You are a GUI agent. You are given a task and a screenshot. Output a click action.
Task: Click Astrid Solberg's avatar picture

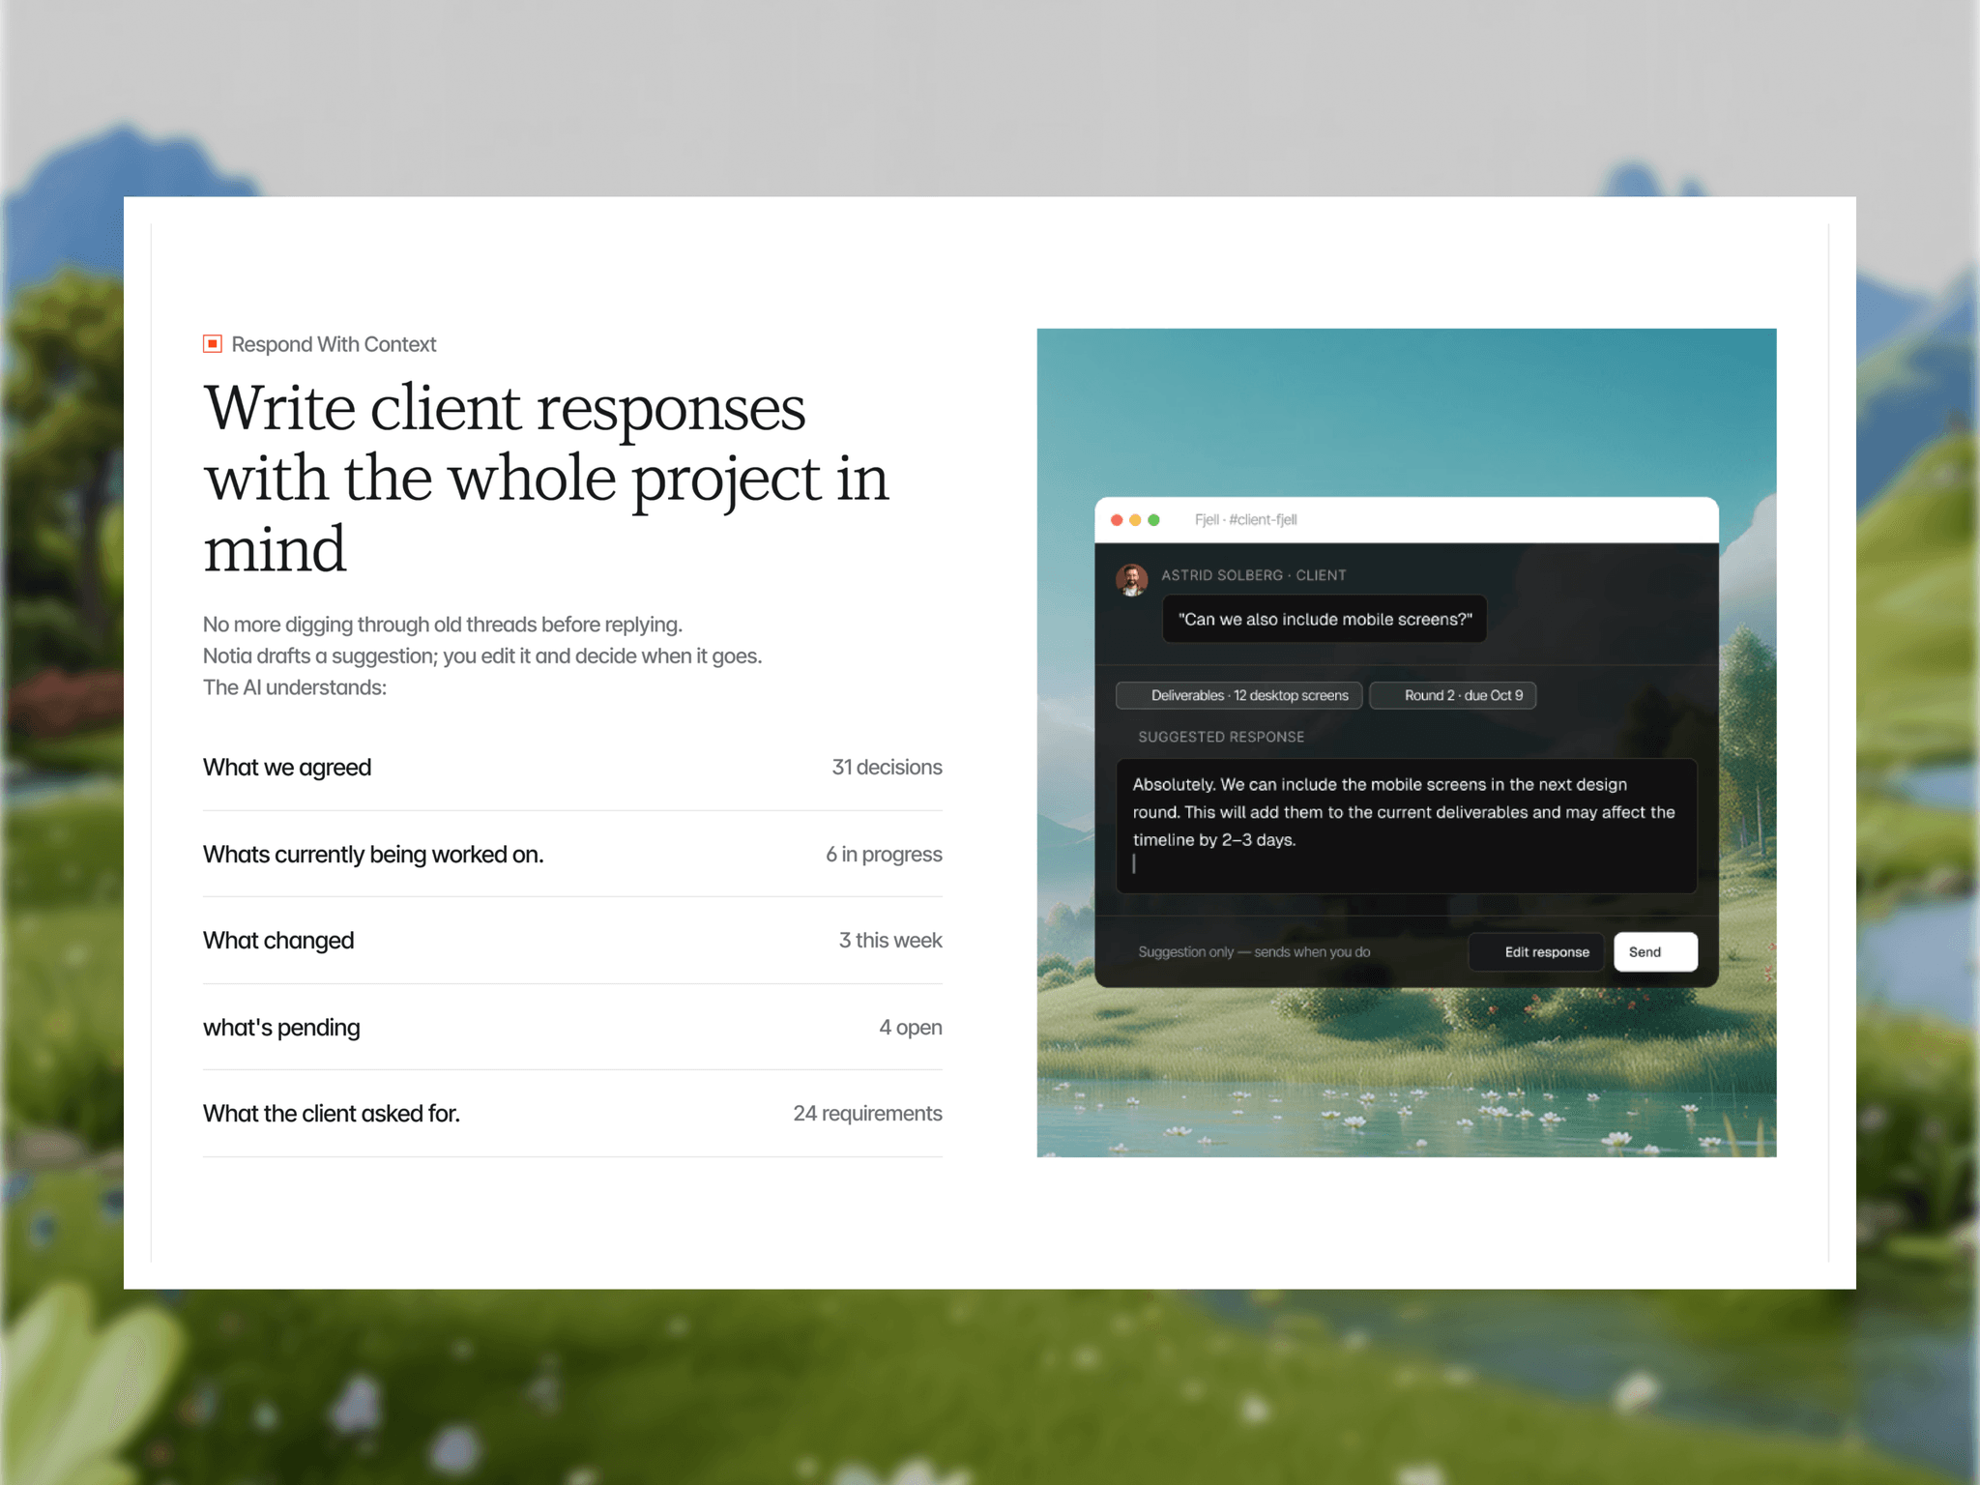[x=1132, y=580]
